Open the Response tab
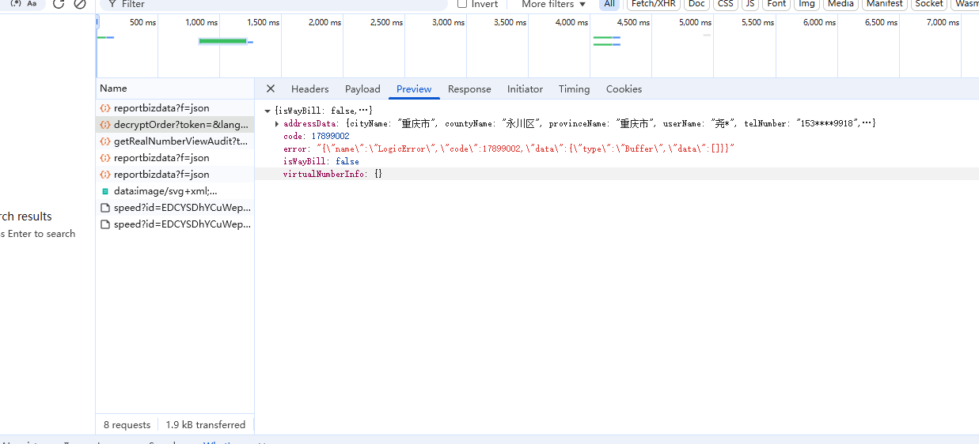The image size is (979, 444). click(469, 89)
